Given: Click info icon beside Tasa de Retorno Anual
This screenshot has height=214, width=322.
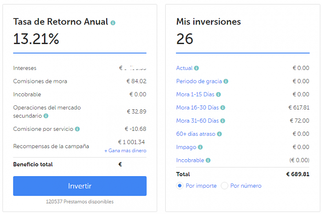Looking at the screenshot, I should point(113,23).
